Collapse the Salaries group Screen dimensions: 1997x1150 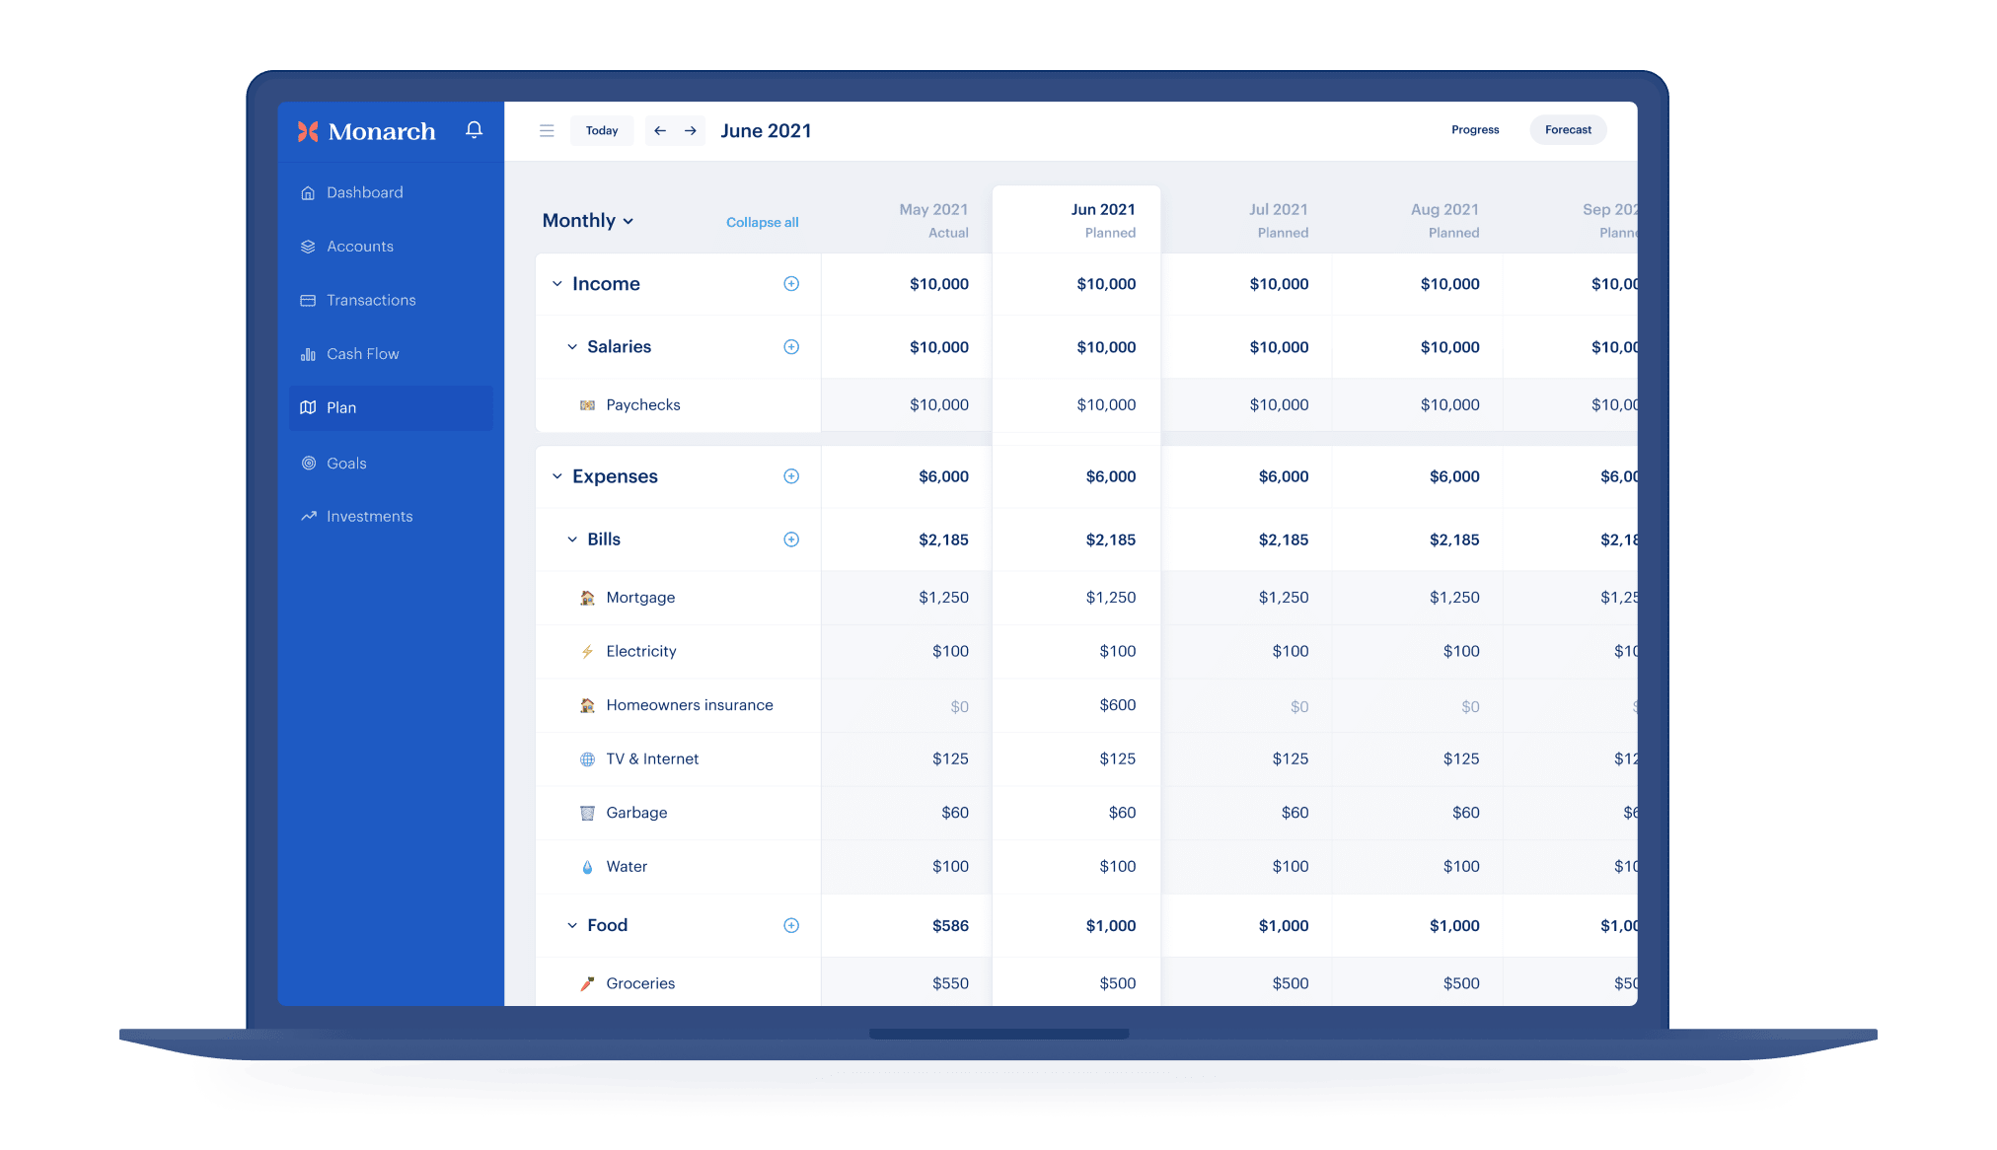coord(572,347)
